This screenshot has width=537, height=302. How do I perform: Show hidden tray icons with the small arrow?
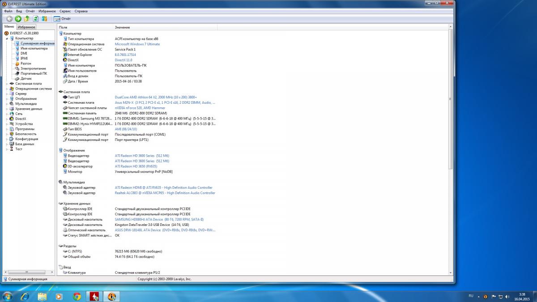[479, 296]
